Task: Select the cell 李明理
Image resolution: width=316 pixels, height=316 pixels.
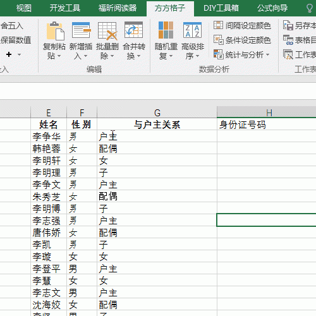Action: pyautogui.click(x=49, y=173)
